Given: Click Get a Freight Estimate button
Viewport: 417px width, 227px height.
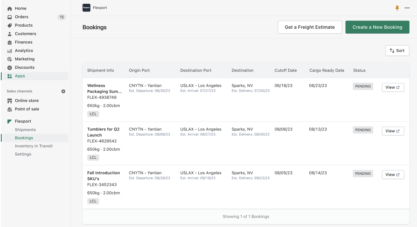Looking at the screenshot, I should tap(310, 27).
